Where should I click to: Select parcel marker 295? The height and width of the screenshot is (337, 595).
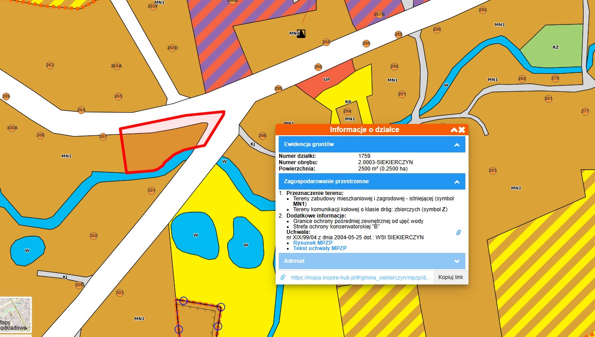pos(366,43)
